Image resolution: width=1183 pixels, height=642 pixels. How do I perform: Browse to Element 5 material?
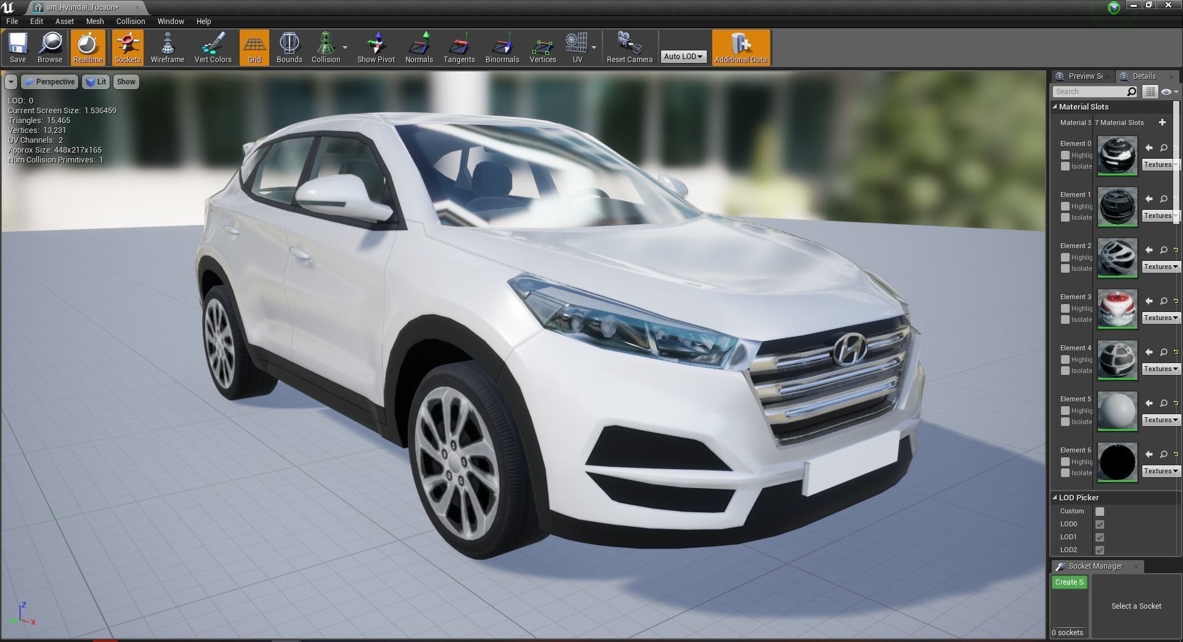1163,403
